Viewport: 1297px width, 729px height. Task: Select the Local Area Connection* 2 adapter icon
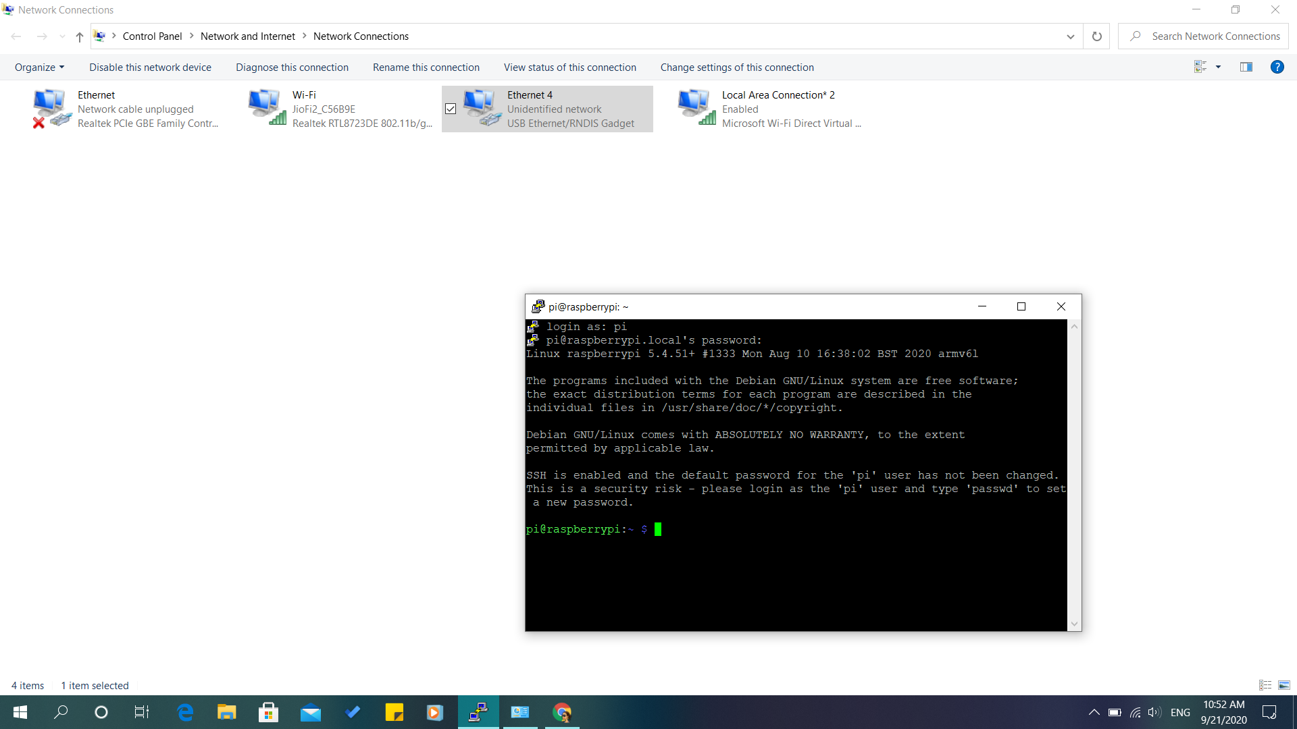tap(694, 105)
